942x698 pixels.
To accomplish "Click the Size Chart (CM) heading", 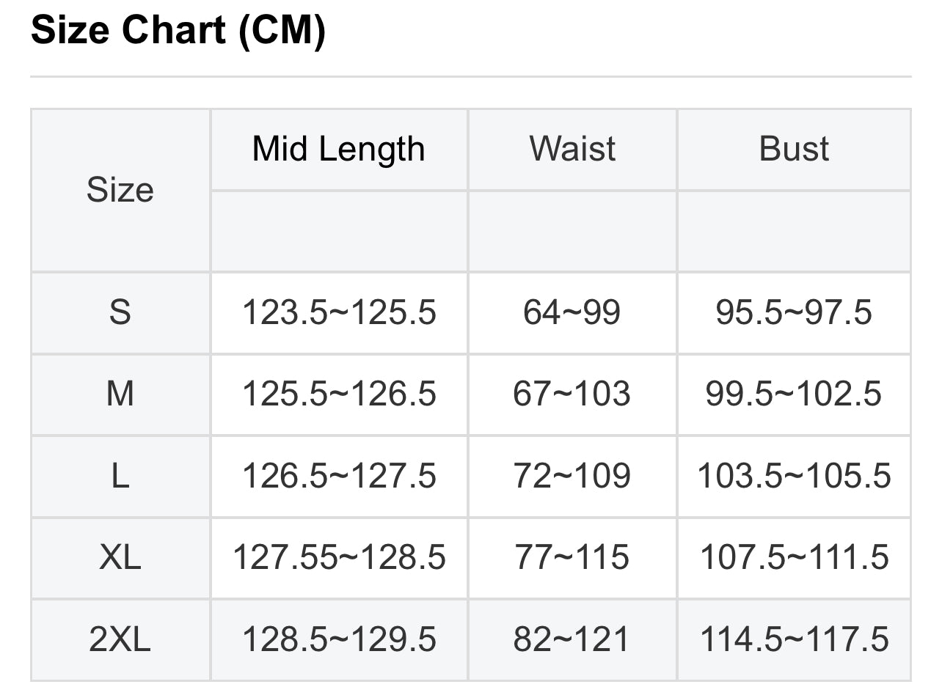I will click(x=178, y=31).
